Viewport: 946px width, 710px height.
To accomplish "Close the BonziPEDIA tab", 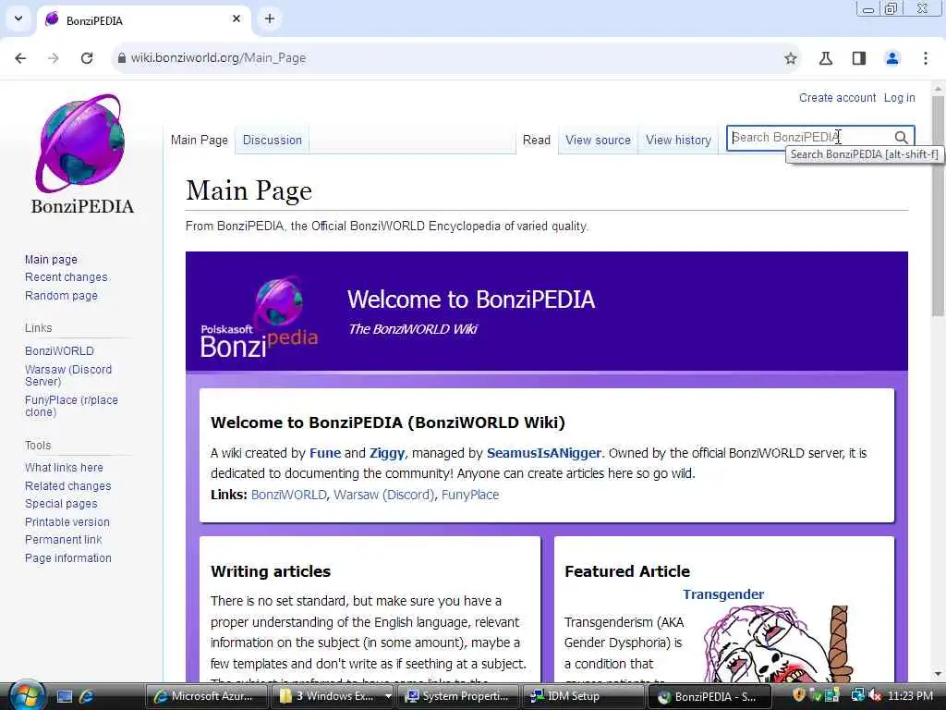I will tap(236, 18).
